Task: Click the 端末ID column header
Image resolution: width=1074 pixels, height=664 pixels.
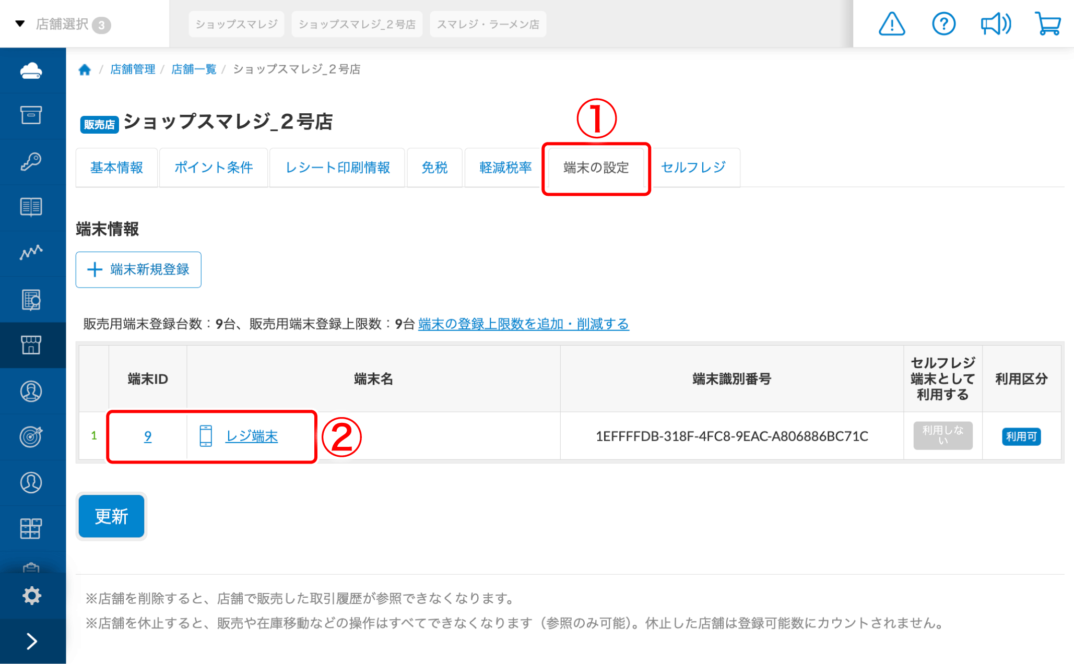Action: 148,379
